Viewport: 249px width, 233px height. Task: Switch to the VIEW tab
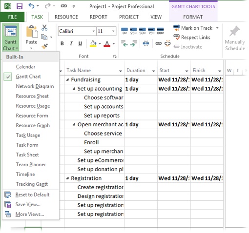tap(156, 17)
